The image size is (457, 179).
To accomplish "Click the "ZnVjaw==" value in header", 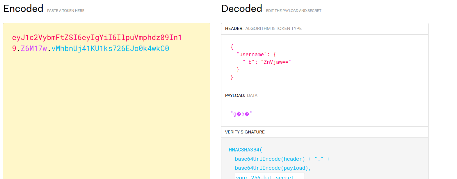I will pos(276,62).
